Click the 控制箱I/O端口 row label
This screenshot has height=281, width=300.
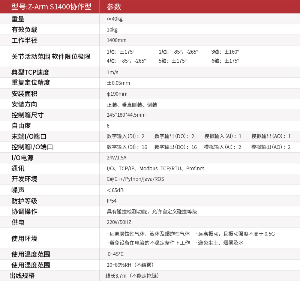coord(32,147)
